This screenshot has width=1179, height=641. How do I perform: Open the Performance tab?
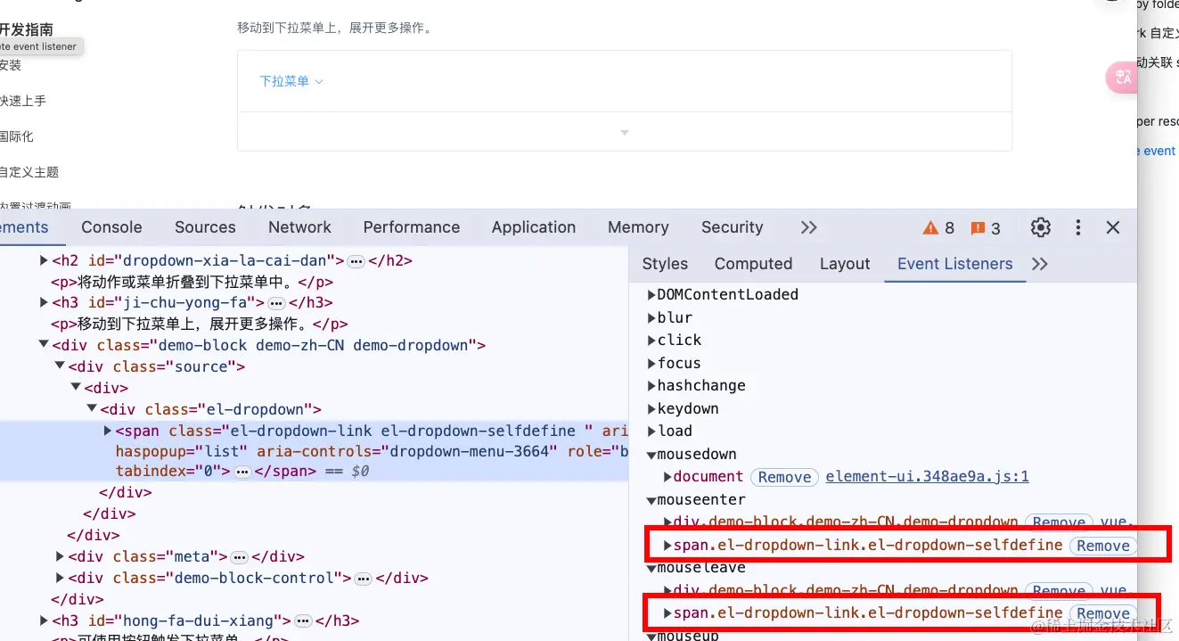412,227
